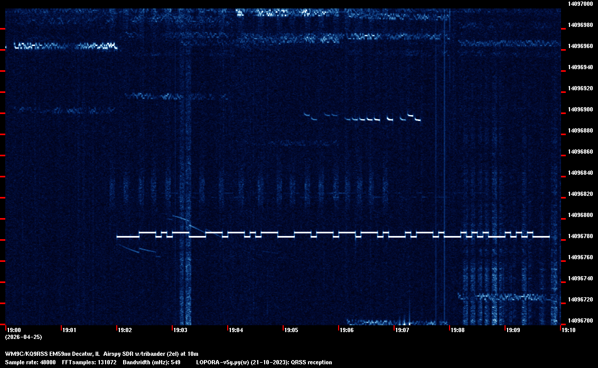This screenshot has width=598, height=368.
Task: Click the 19:09 time axis label
Action: pos(513,330)
